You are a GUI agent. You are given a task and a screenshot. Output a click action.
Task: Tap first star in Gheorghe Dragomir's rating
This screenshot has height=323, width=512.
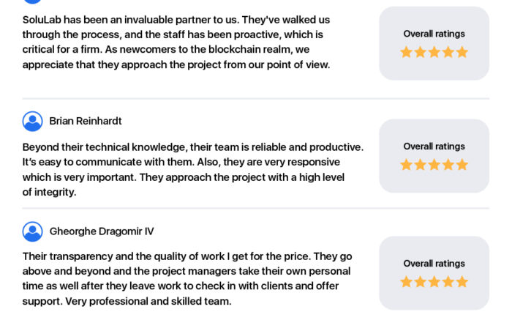tap(406, 282)
